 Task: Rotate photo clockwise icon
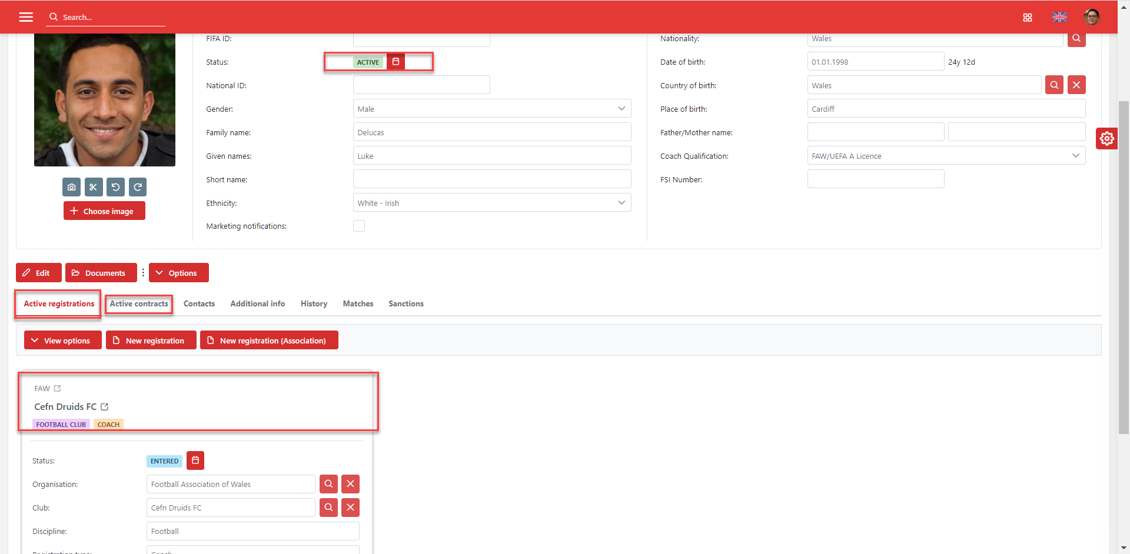[138, 187]
